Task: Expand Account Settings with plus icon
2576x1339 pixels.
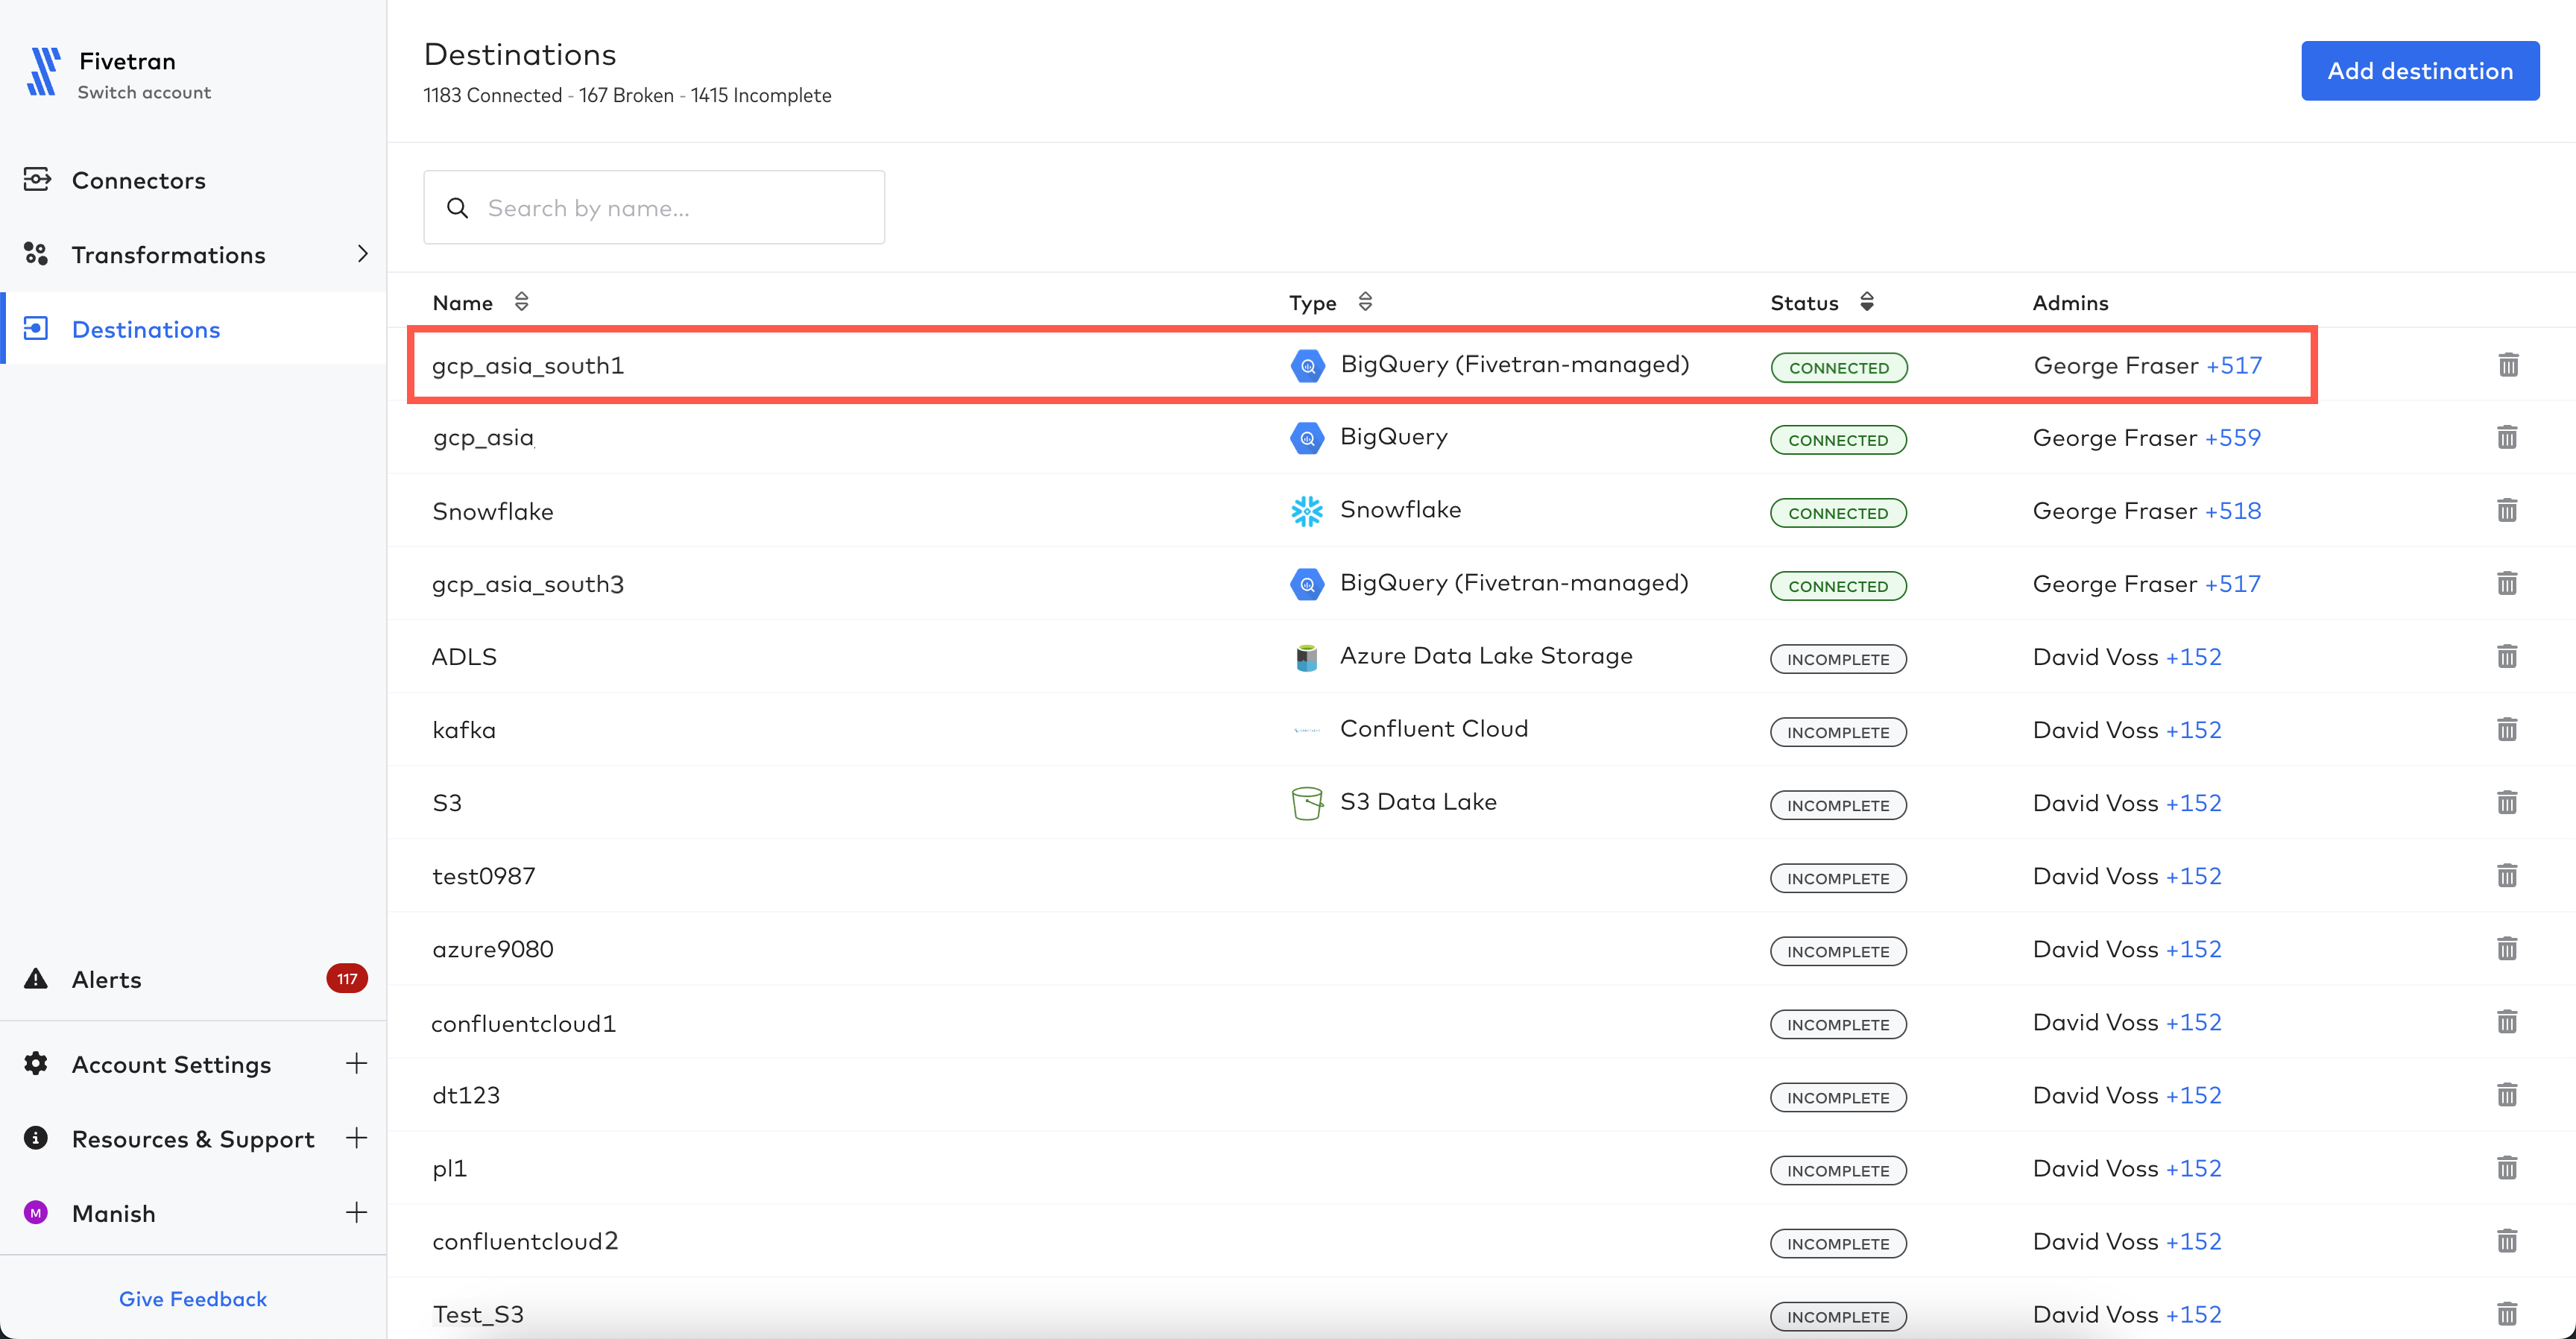Action: [x=356, y=1063]
